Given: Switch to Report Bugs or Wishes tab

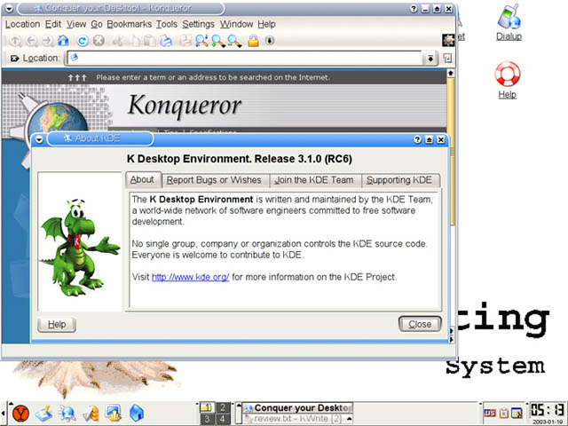Looking at the screenshot, I should pyautogui.click(x=214, y=180).
